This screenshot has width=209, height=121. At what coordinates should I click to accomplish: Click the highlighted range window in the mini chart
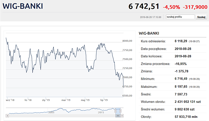click(x=118, y=111)
